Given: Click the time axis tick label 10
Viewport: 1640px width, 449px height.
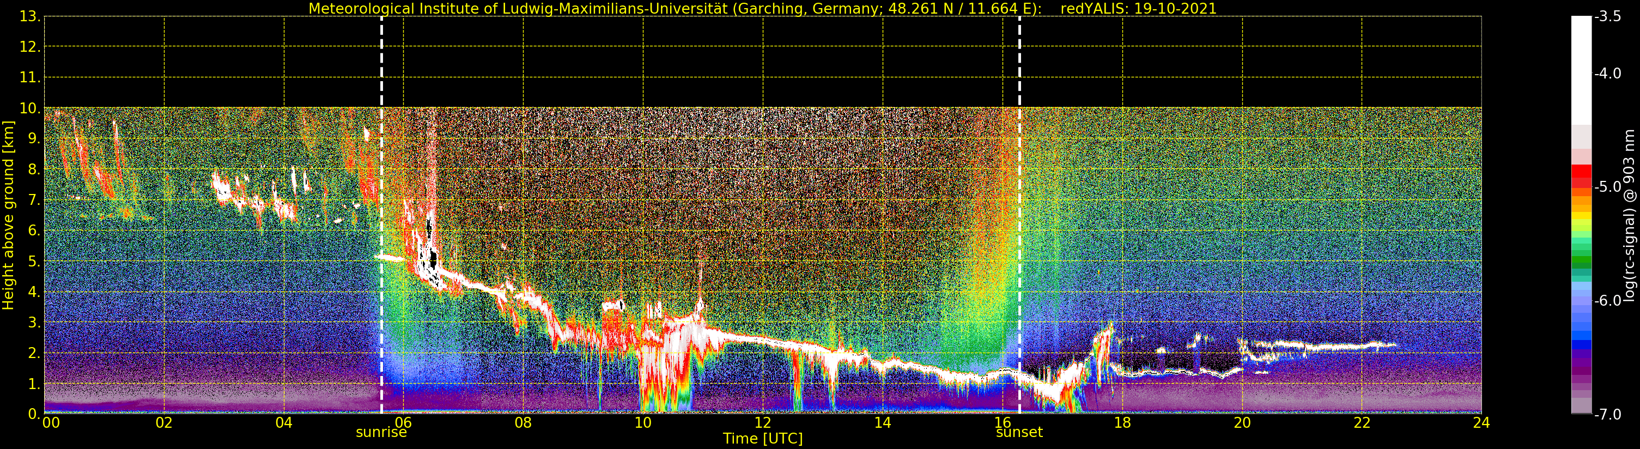Looking at the screenshot, I should [x=643, y=423].
